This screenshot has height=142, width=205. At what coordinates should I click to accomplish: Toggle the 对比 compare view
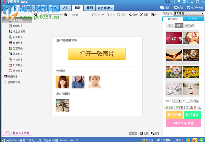(144, 133)
